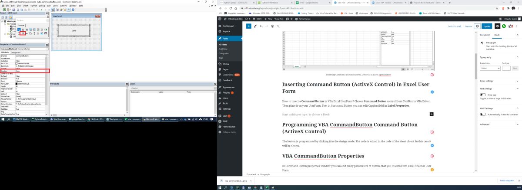Click Add New under Posts
Viewport: 522px width, 190px height.
pos(223,49)
